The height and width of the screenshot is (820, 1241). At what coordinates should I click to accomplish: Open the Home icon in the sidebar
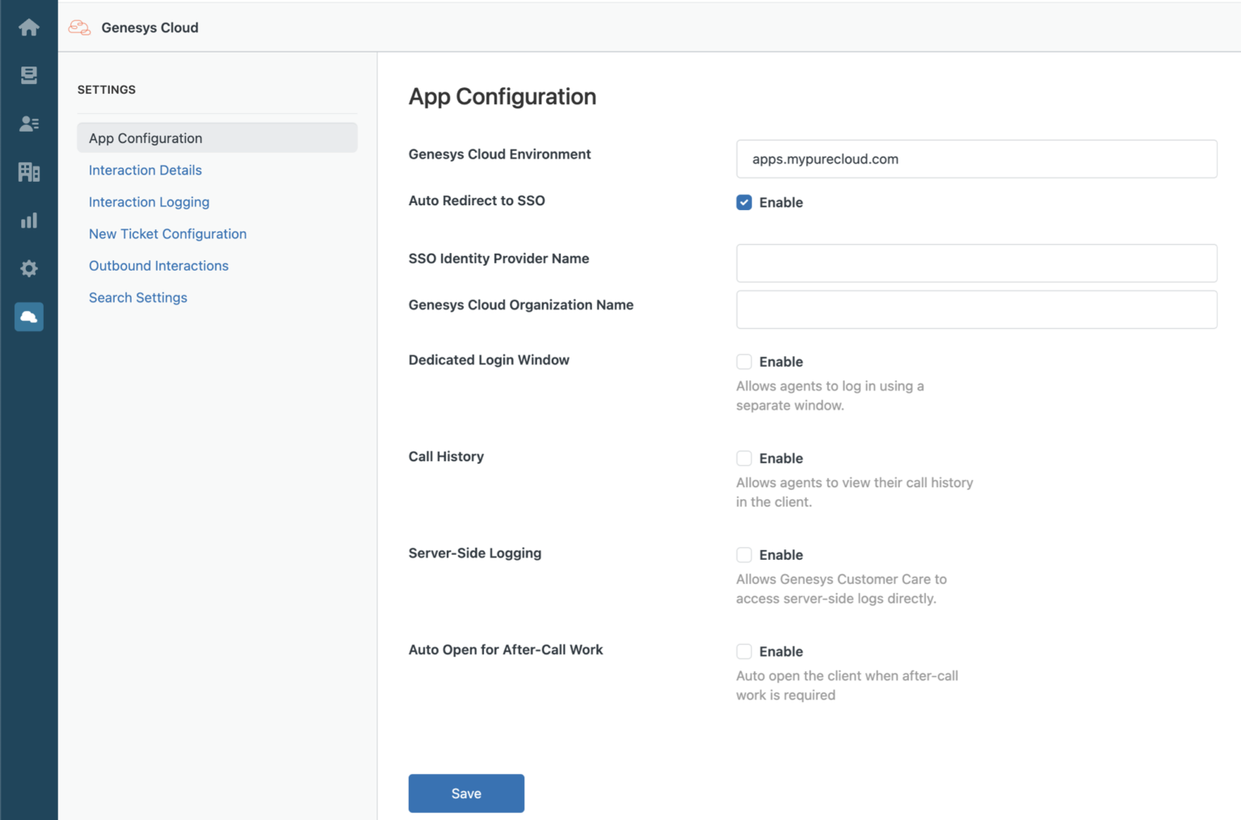29,27
